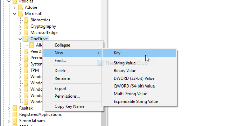The height and width of the screenshot is (126, 245).
Task: Click the tree pane vertical scrollbar
Action: [104, 63]
